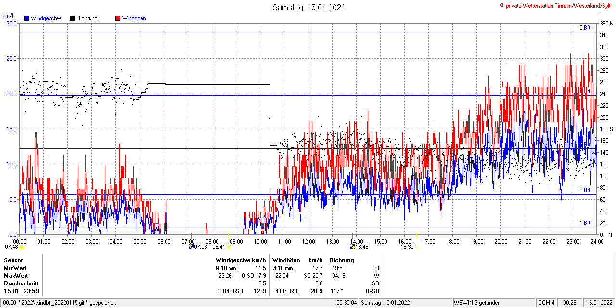Image resolution: width=616 pixels, height=308 pixels.
Task: Click the red Windböen legend swatch
Action: 118,18
